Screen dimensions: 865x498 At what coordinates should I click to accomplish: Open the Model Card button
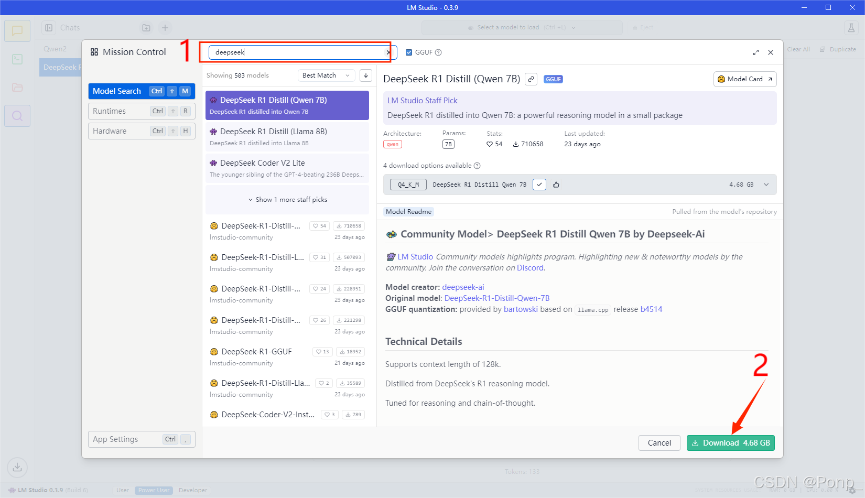(x=745, y=79)
